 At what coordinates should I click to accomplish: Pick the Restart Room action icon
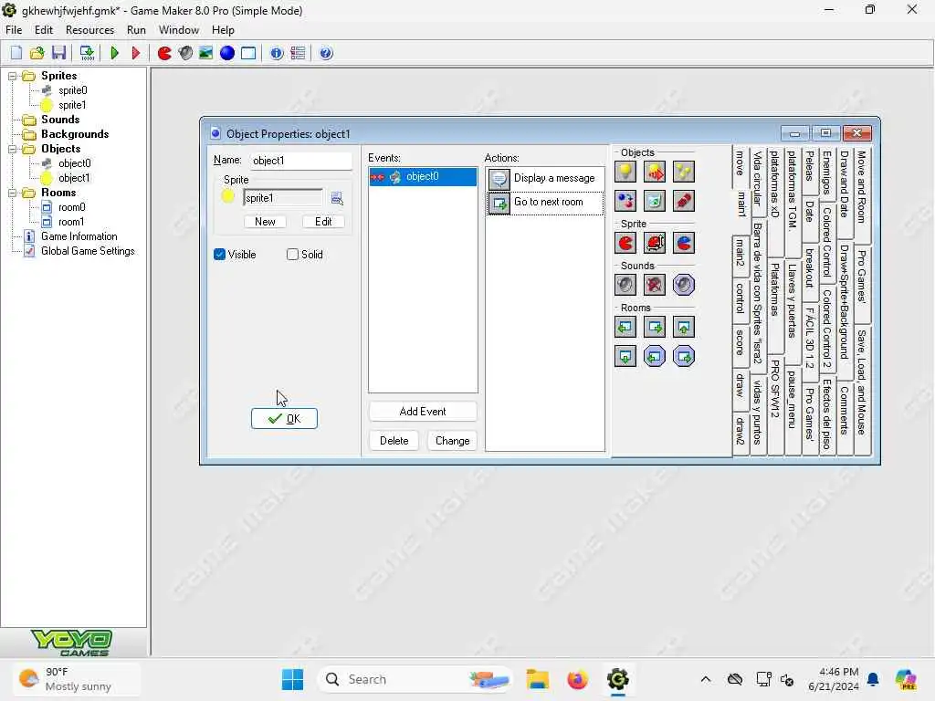pos(683,327)
